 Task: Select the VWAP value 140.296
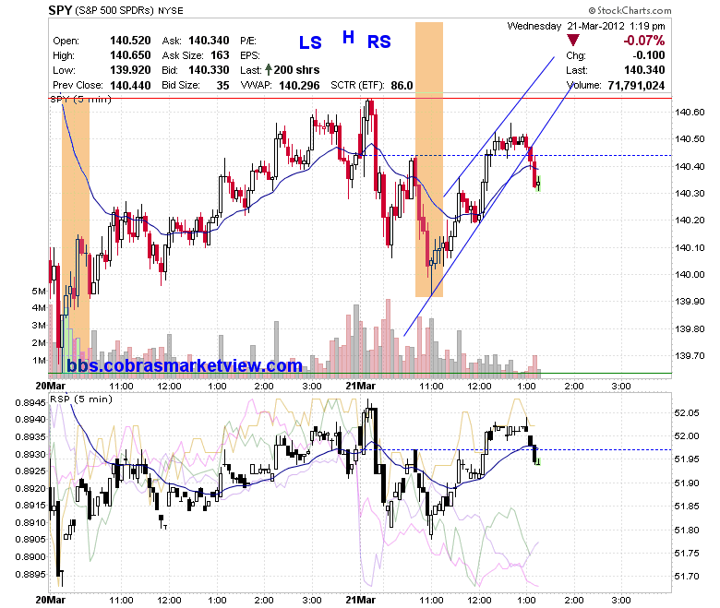[299, 85]
